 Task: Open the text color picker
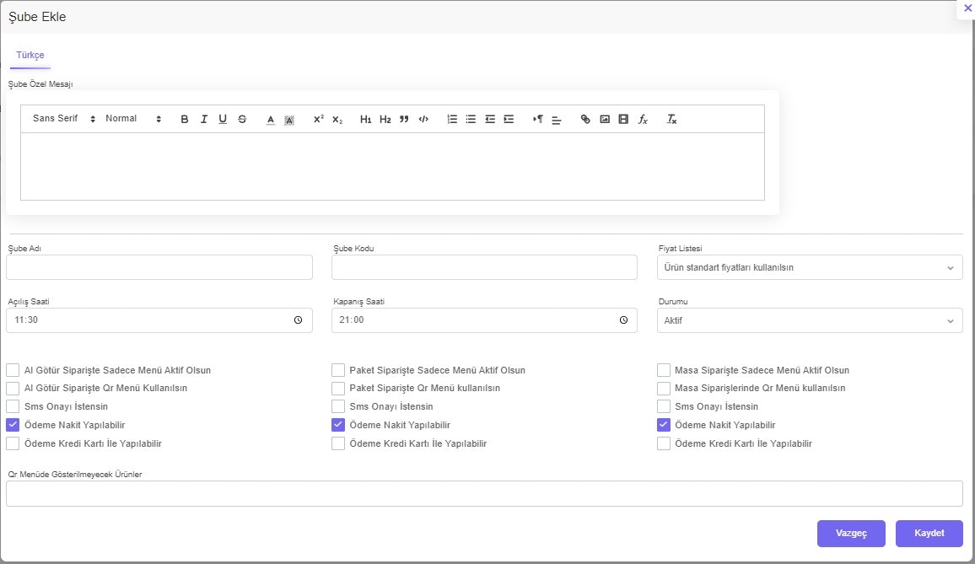(x=271, y=120)
